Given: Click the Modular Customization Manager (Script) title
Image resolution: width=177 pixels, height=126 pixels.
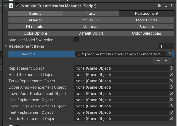Looking at the screenshot, I should pos(59,6).
